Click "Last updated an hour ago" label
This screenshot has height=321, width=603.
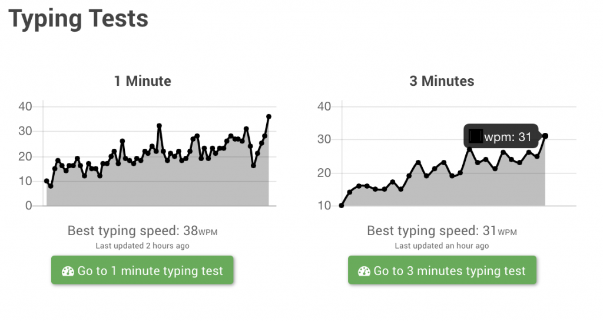pos(442,246)
